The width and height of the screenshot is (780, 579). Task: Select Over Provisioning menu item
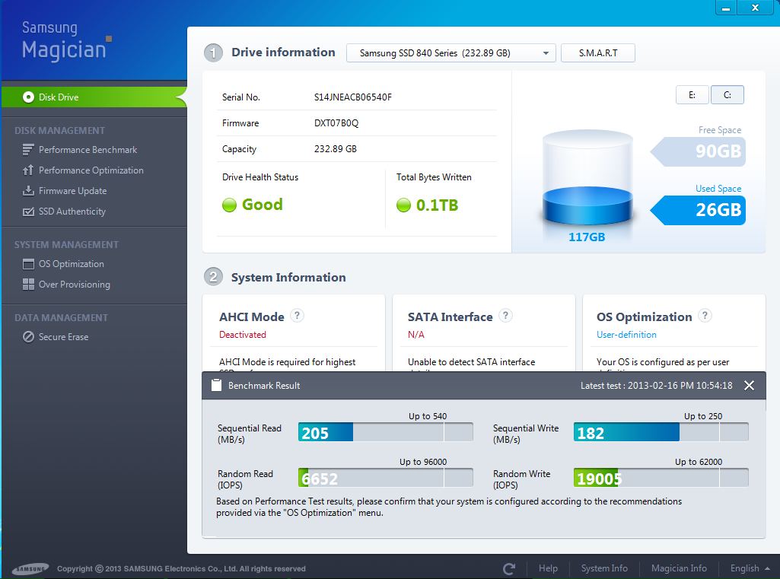pos(75,285)
